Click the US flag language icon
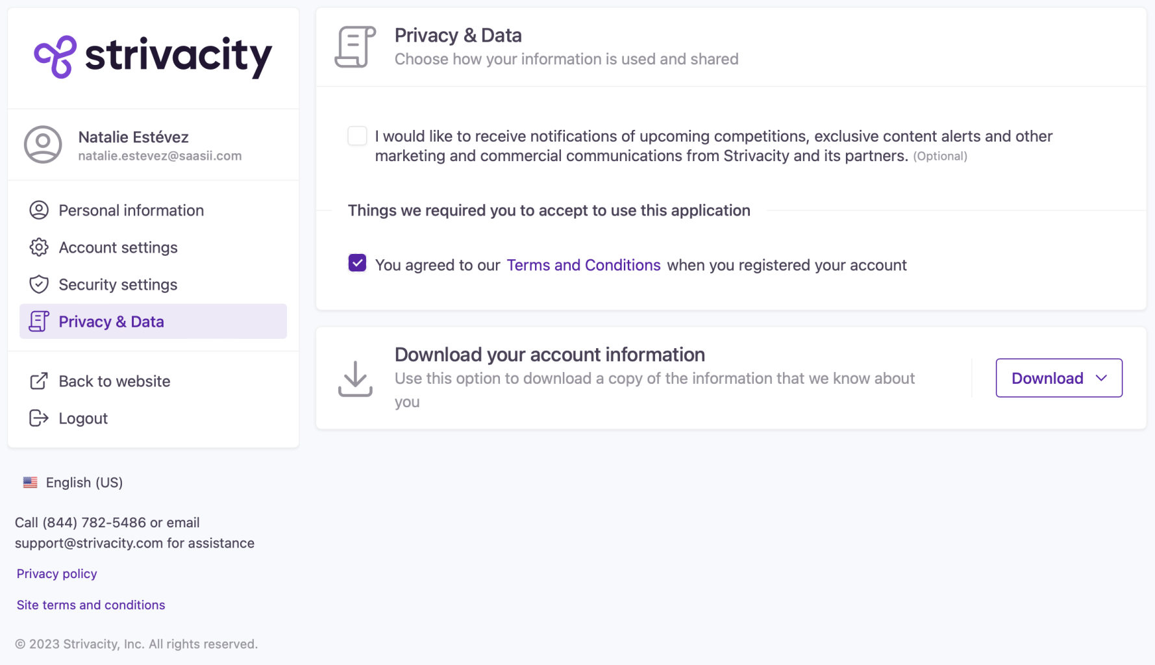Image resolution: width=1155 pixels, height=665 pixels. click(30, 483)
